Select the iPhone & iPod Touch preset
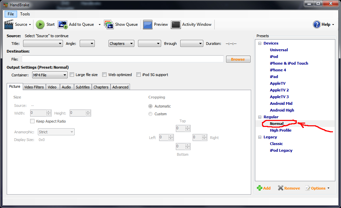This screenshot has height=208, width=341. tap(289, 63)
